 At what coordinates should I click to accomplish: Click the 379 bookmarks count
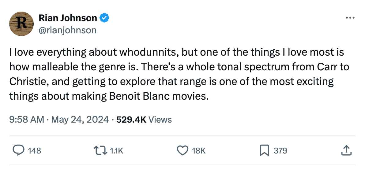coord(280,151)
